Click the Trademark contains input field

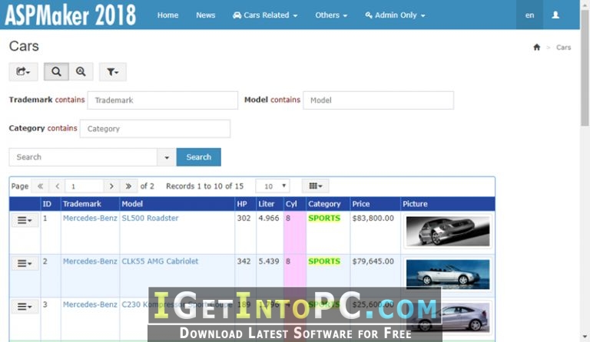(x=163, y=100)
